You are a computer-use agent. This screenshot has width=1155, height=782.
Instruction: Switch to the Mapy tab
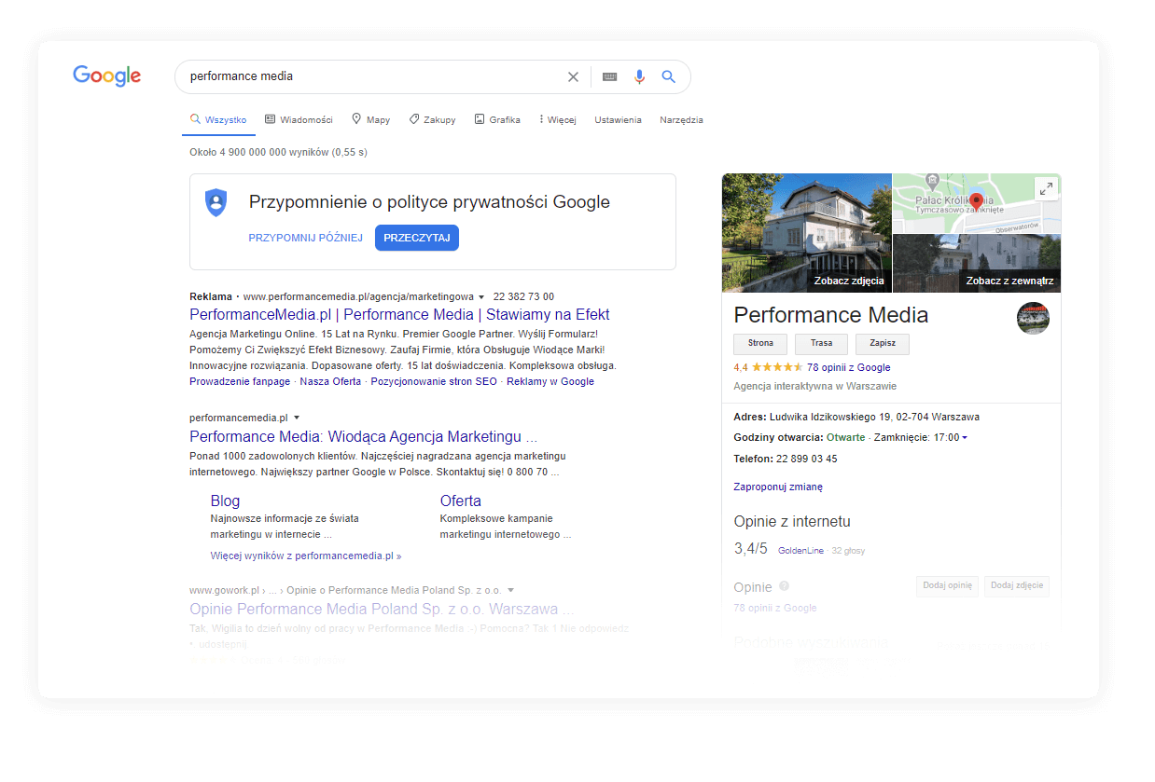(x=370, y=120)
